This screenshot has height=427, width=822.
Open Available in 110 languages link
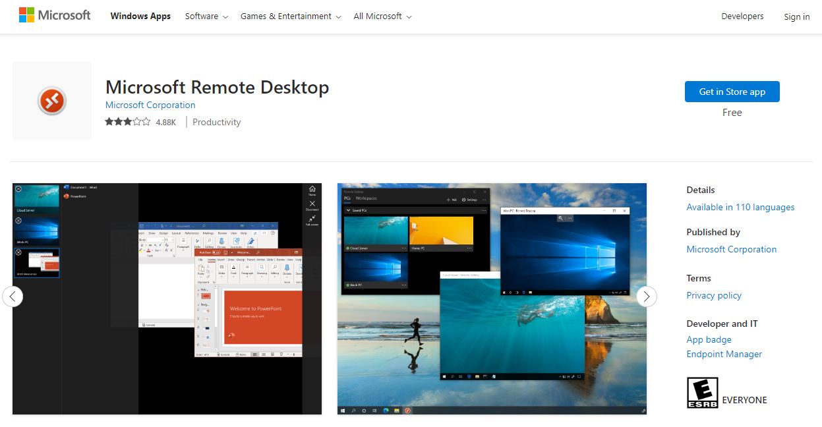click(x=740, y=207)
